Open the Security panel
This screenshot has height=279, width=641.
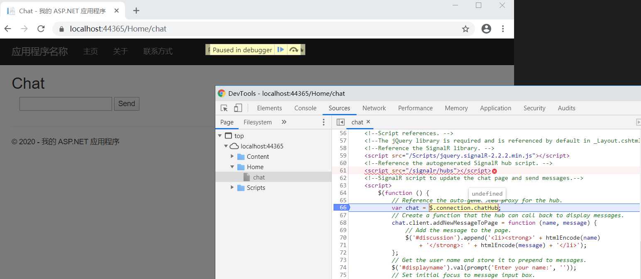coord(534,108)
